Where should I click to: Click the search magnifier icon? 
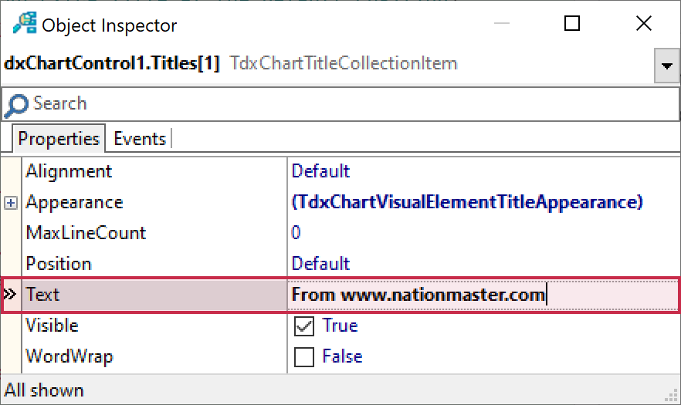pyautogui.click(x=19, y=104)
